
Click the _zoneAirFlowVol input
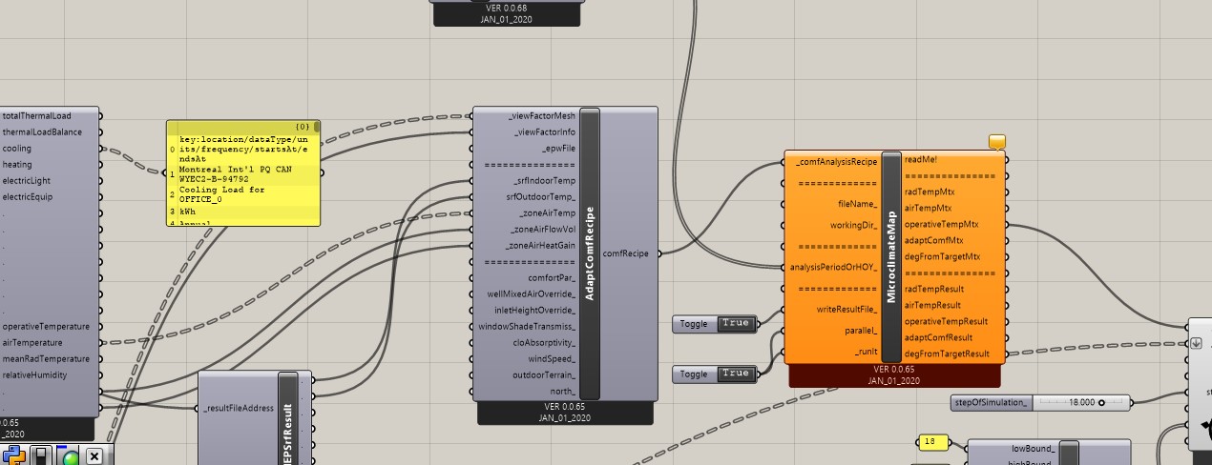[540, 229]
